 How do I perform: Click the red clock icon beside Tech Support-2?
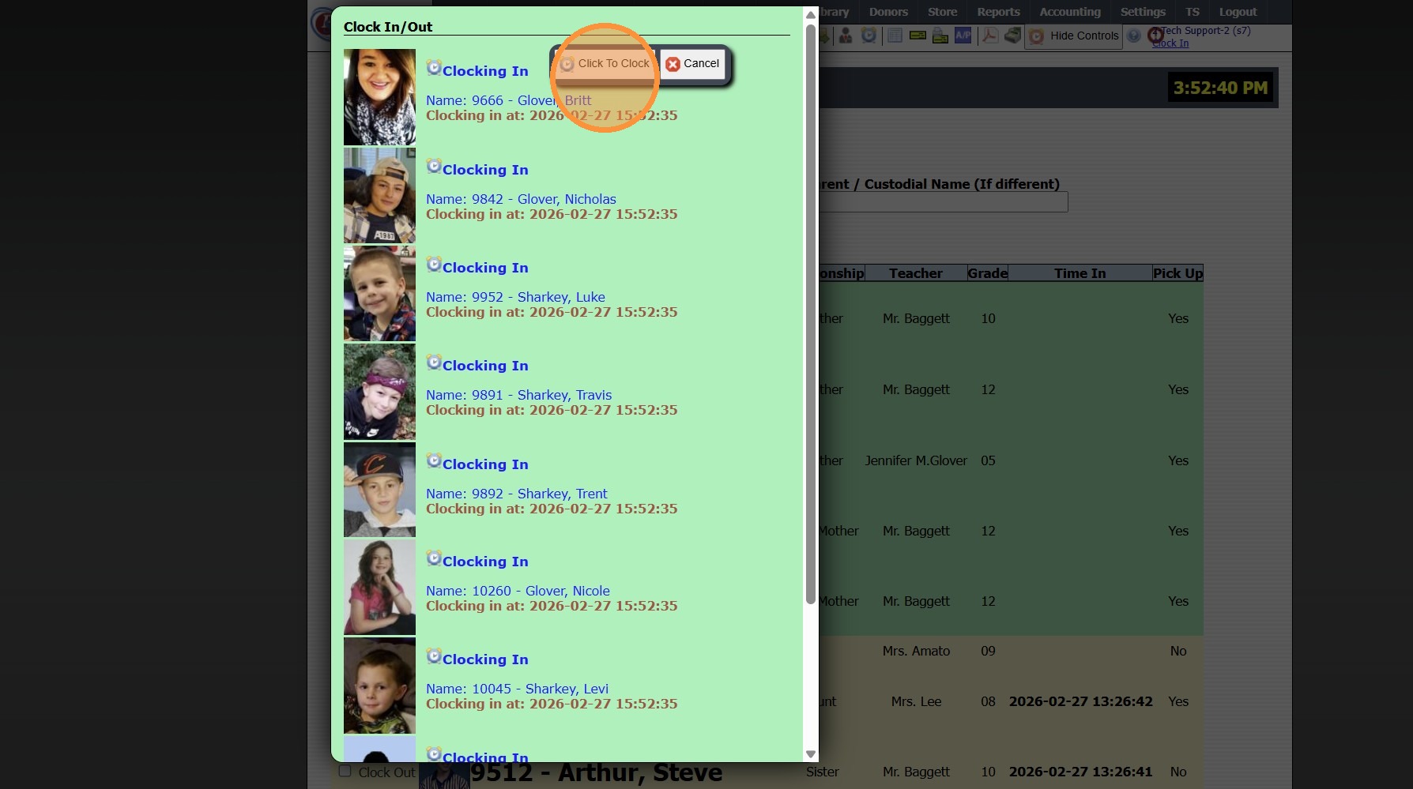point(1155,35)
